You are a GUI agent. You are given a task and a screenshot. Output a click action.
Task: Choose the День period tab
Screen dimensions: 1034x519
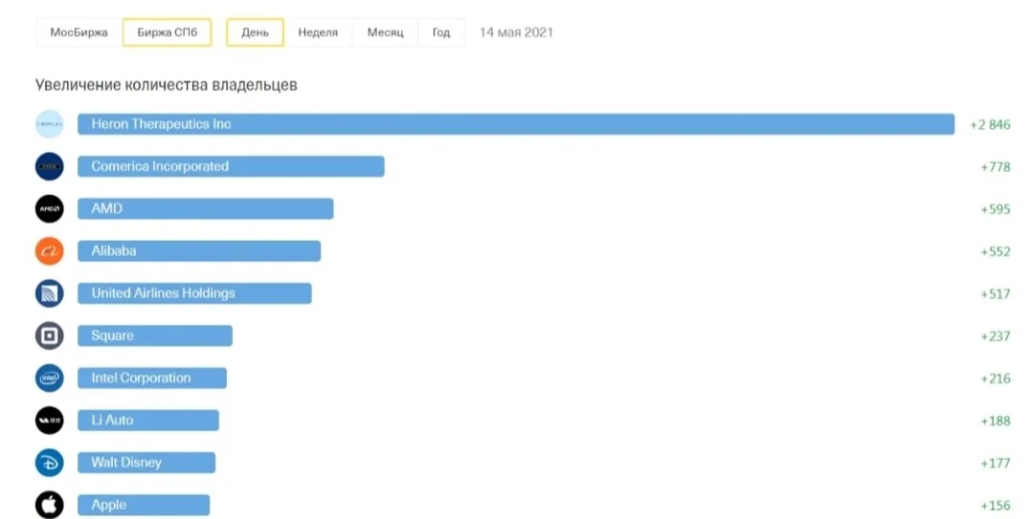coord(256,32)
